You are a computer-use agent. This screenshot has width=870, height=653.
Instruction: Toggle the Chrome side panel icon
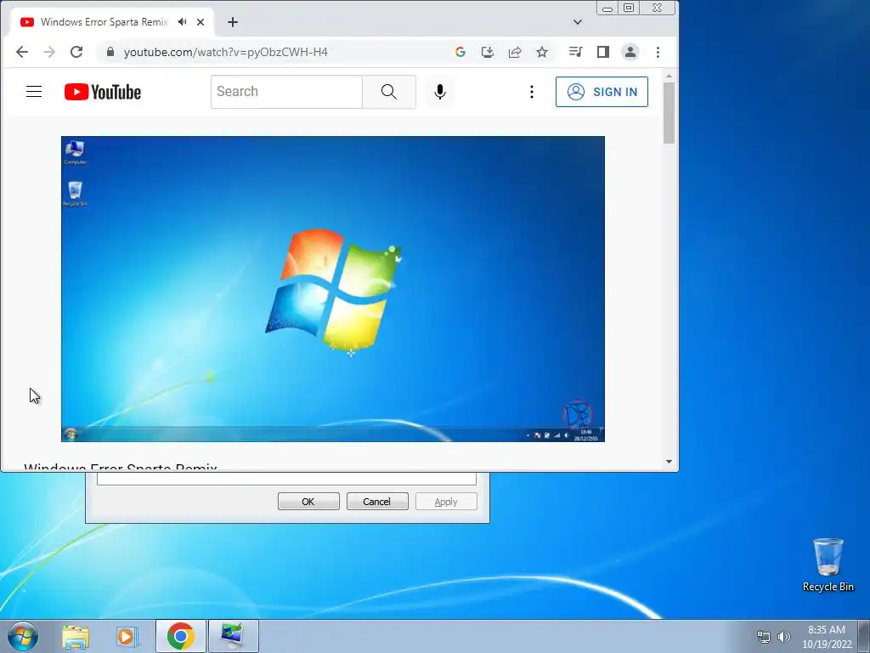(x=603, y=52)
